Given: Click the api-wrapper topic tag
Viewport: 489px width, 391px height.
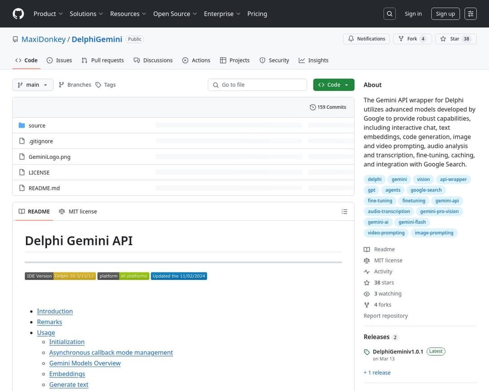Looking at the screenshot, I should pyautogui.click(x=453, y=179).
